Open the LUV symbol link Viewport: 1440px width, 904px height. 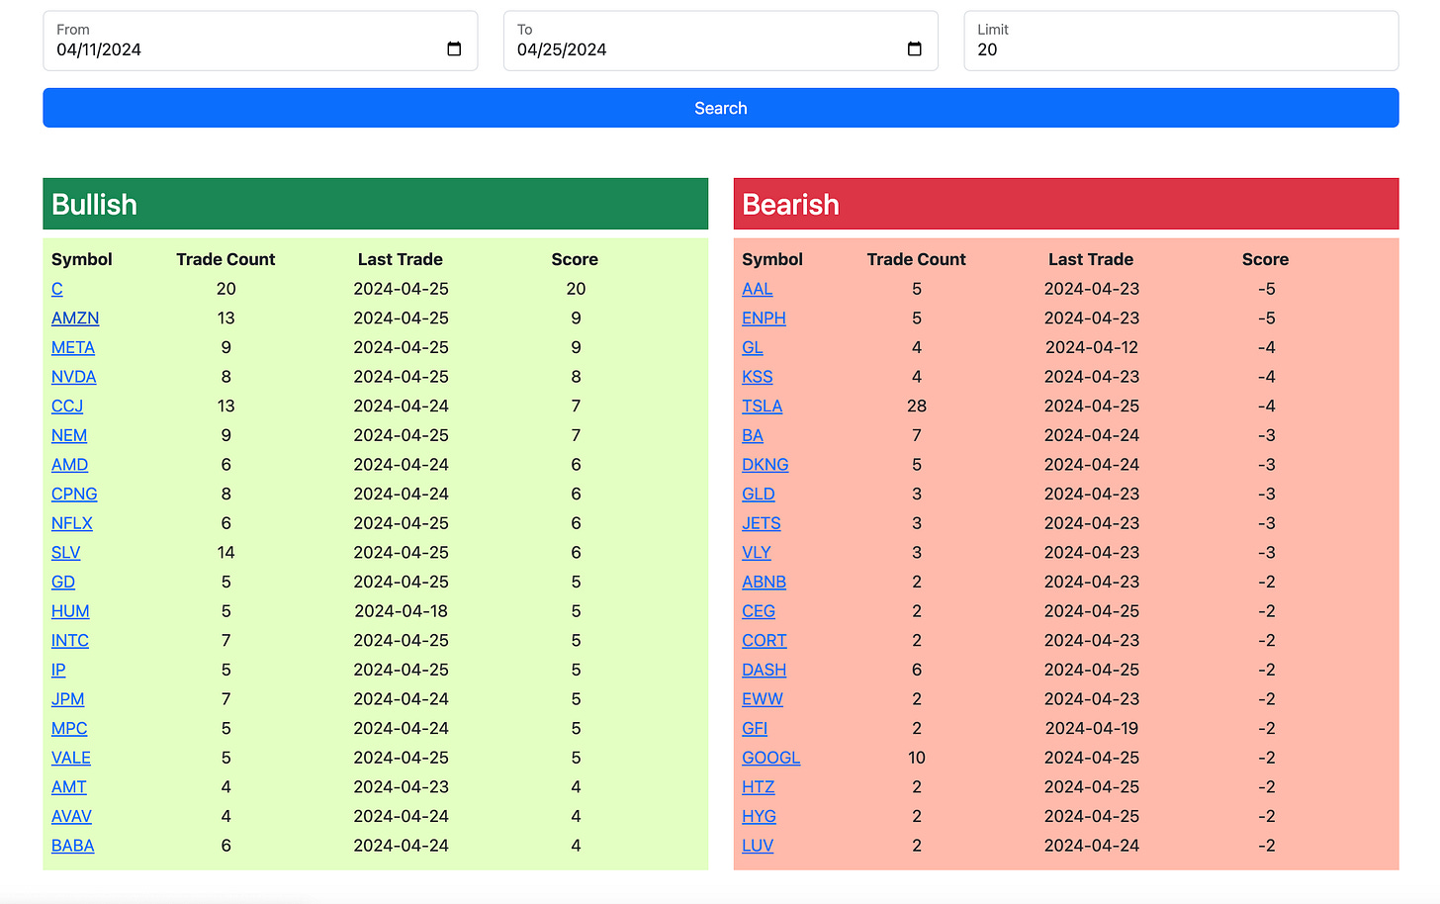click(x=758, y=846)
